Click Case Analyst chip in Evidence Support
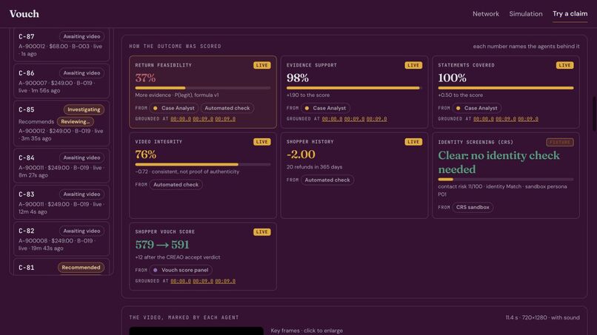Screen dimensions: 597x335 325,108
